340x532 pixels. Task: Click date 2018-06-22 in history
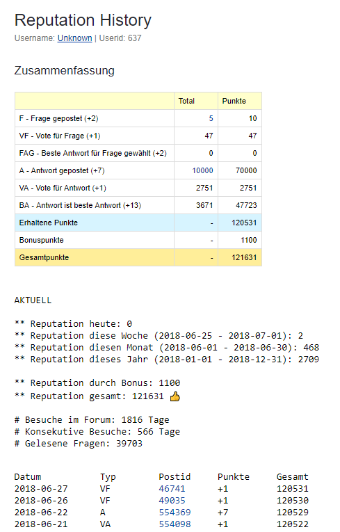tap(41, 513)
